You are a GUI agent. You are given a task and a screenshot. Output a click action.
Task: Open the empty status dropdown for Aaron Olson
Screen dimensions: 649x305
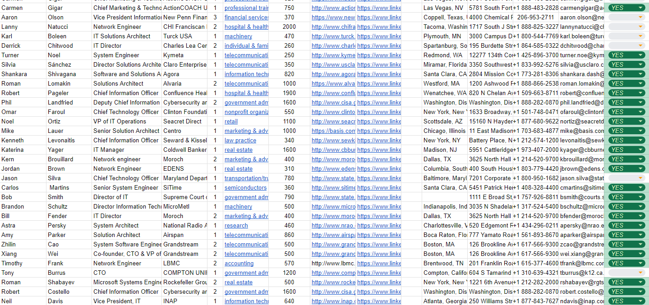(626, 17)
